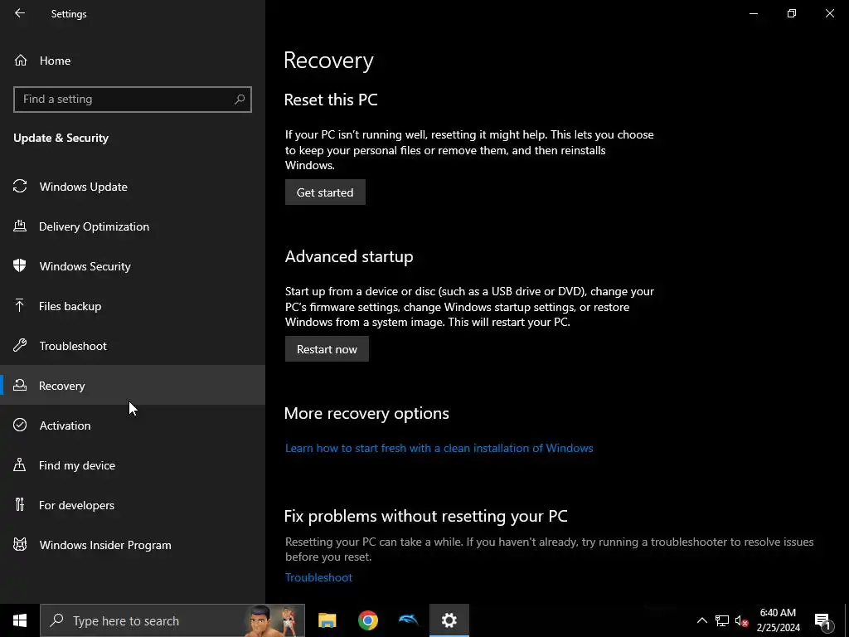Click the Files backup arrow icon
The width and height of the screenshot is (849, 637).
[20, 305]
